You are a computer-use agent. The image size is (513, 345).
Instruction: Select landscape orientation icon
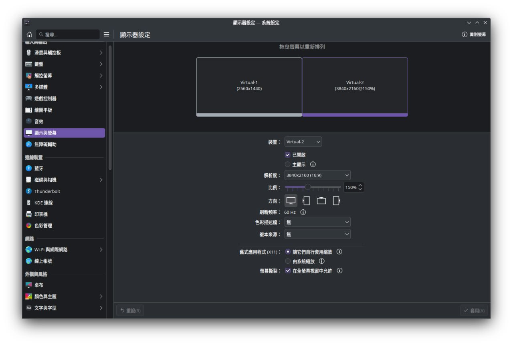(x=291, y=201)
